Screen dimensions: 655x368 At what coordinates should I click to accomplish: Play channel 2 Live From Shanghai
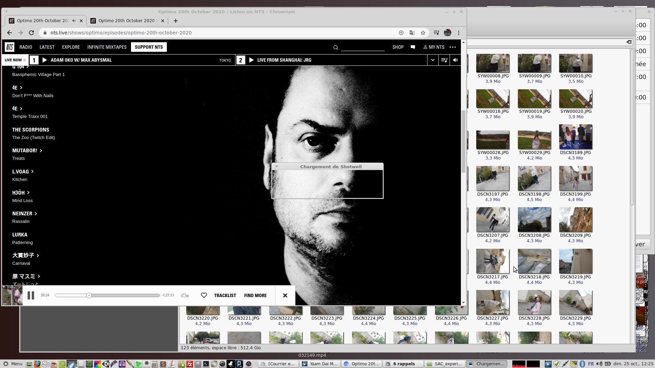(251, 60)
